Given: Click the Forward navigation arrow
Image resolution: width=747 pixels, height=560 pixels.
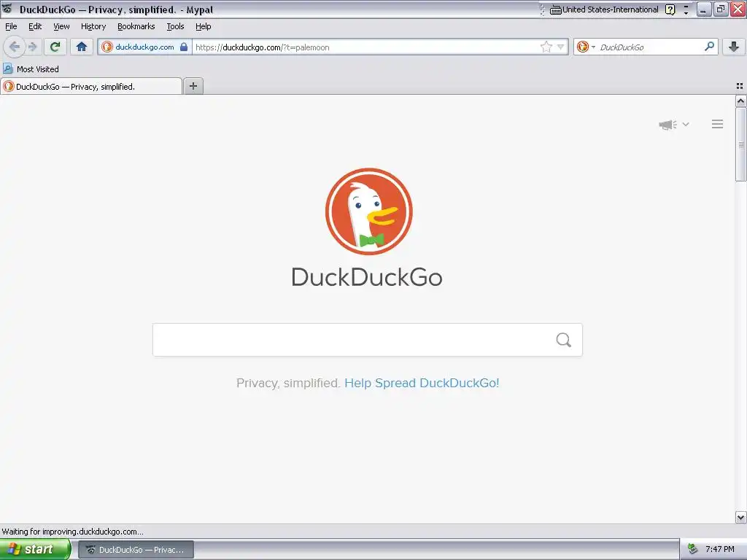Looking at the screenshot, I should pos(32,47).
